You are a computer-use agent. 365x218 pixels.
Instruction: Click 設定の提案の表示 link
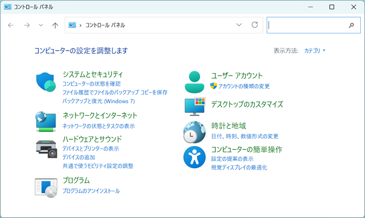(232, 159)
